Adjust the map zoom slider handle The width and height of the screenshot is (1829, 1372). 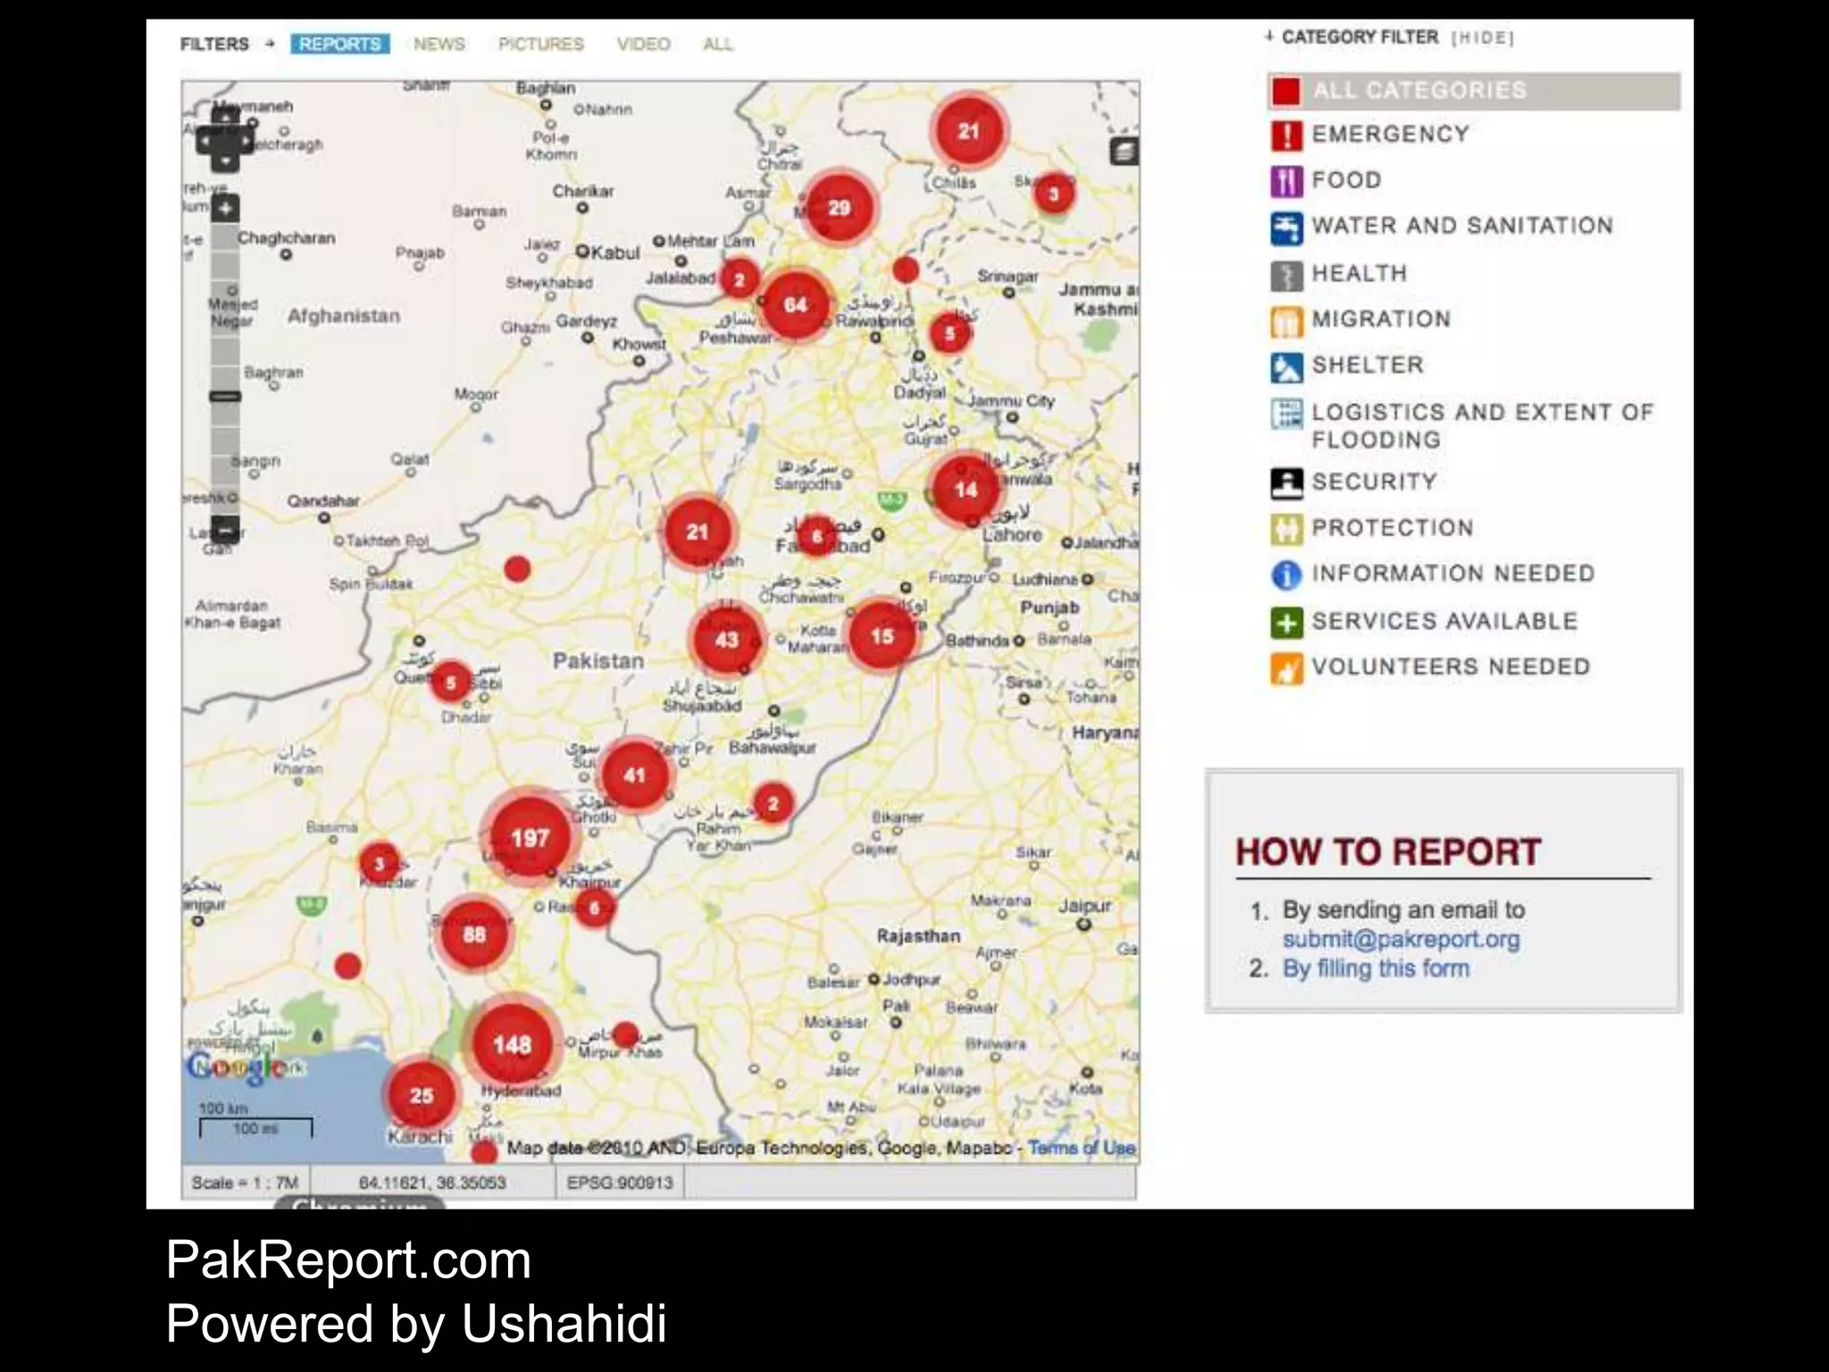click(225, 396)
